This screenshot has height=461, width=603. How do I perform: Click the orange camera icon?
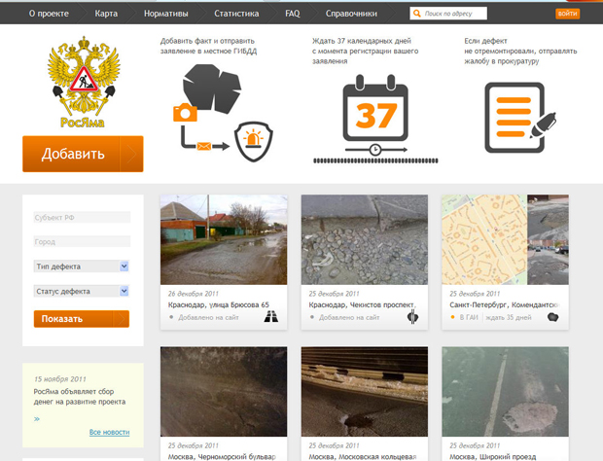[x=185, y=113]
